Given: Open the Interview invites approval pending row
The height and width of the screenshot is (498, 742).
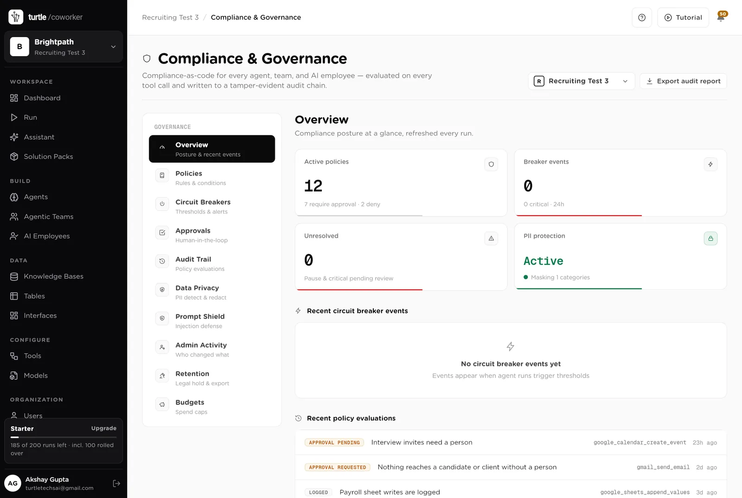Looking at the screenshot, I should pyautogui.click(x=511, y=442).
